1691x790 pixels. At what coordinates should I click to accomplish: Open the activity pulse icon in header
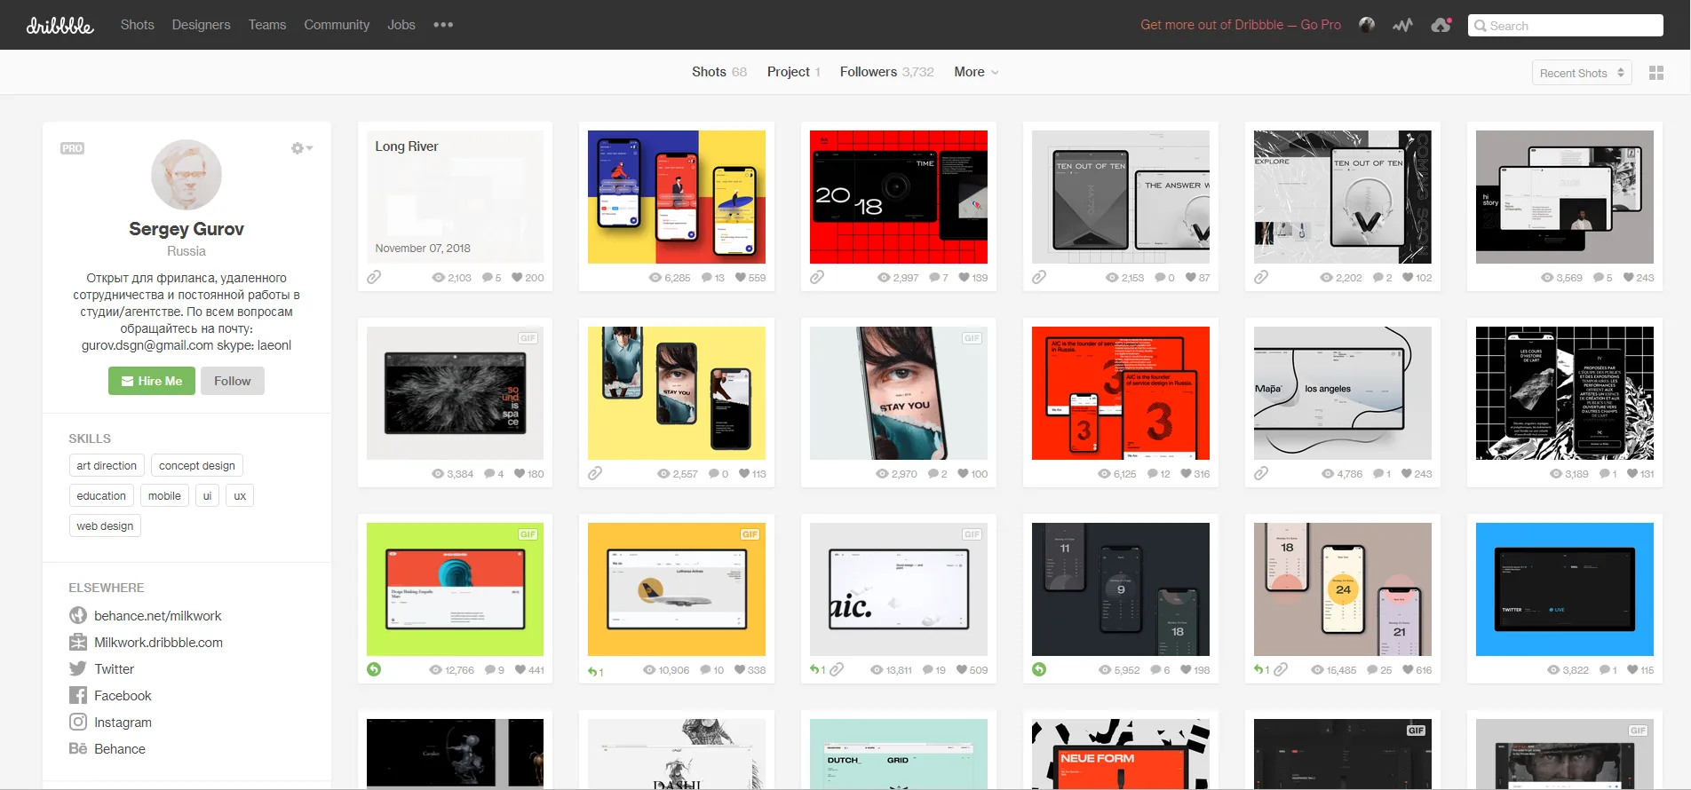[1402, 25]
